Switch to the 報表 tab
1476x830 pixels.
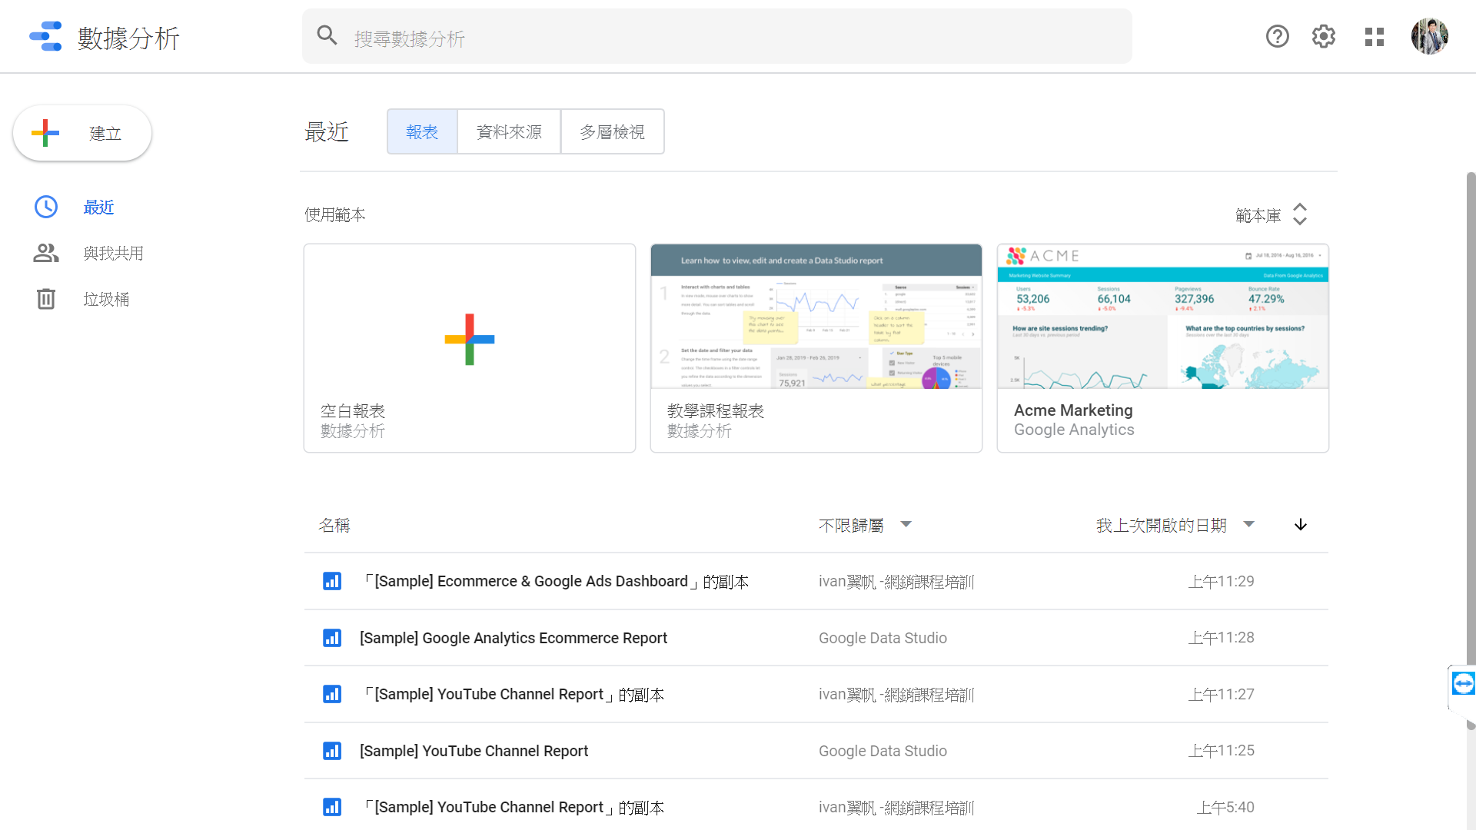click(x=422, y=131)
